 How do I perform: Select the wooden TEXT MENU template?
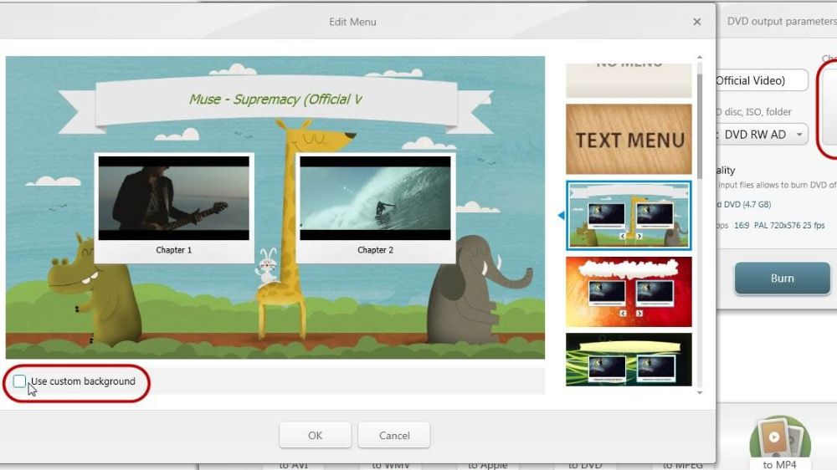[x=629, y=139]
